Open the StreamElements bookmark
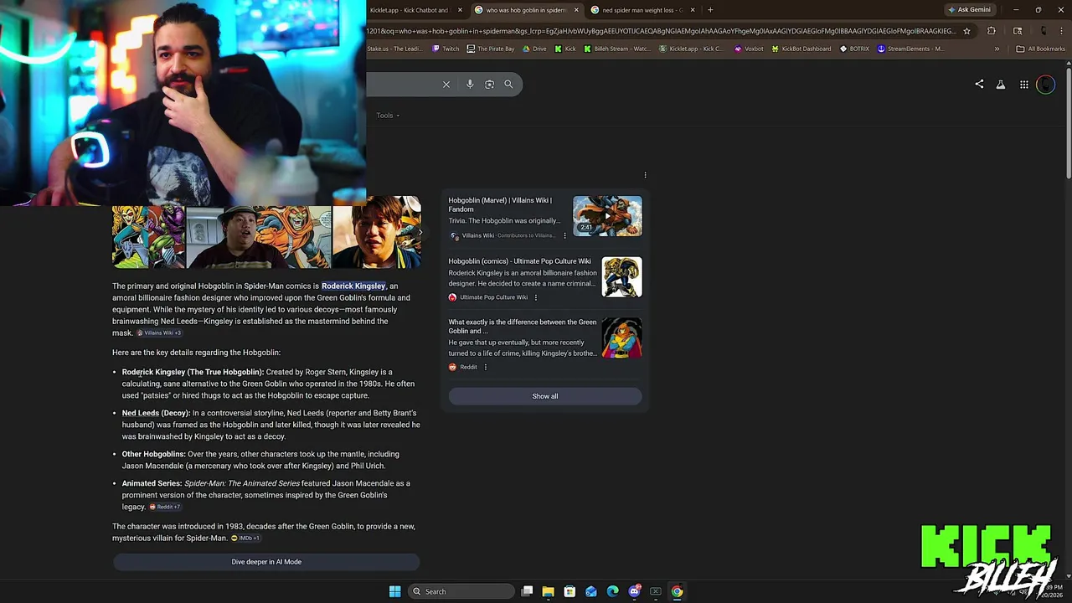The height and width of the screenshot is (603, 1072). click(910, 49)
